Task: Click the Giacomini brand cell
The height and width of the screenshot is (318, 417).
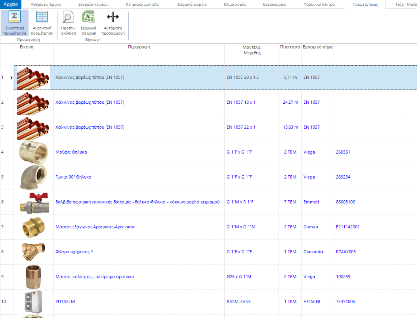Action: pos(313,252)
